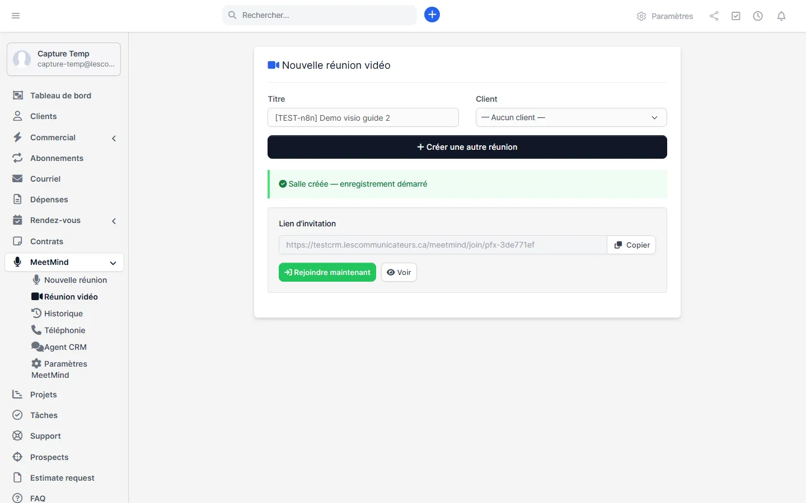Click 'Salle créée — enregistrement démarré' message
Image resolution: width=806 pixels, height=503 pixels.
358,184
